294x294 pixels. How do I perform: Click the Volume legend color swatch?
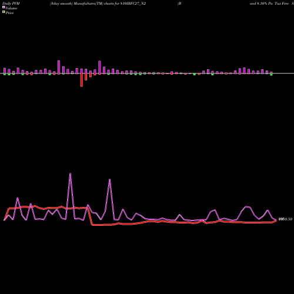point(4,7)
